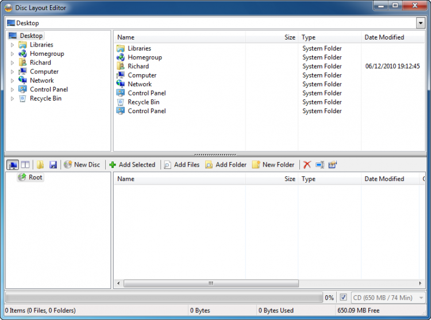Click the Add Selected button
431x320 pixels.
point(132,165)
